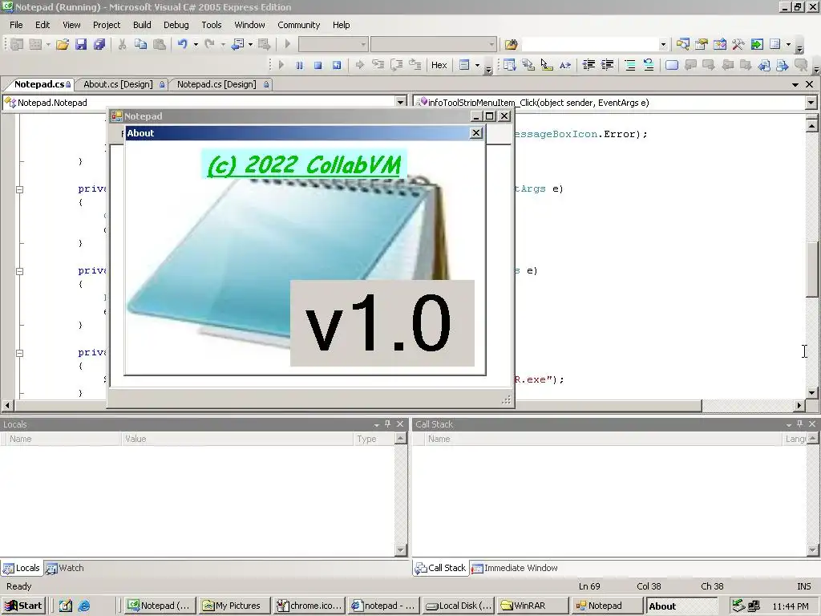Click the Windows Start button

(x=23, y=606)
